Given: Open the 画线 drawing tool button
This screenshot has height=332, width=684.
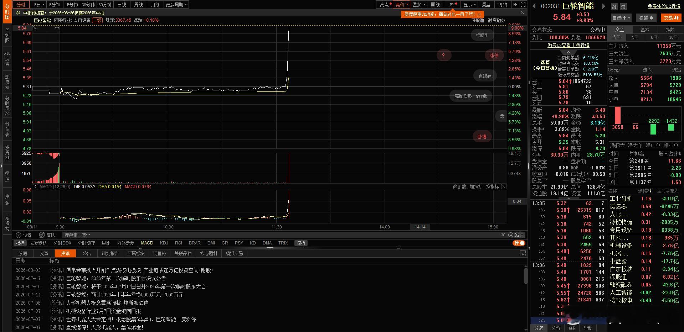Looking at the screenshot, I should point(436,5).
